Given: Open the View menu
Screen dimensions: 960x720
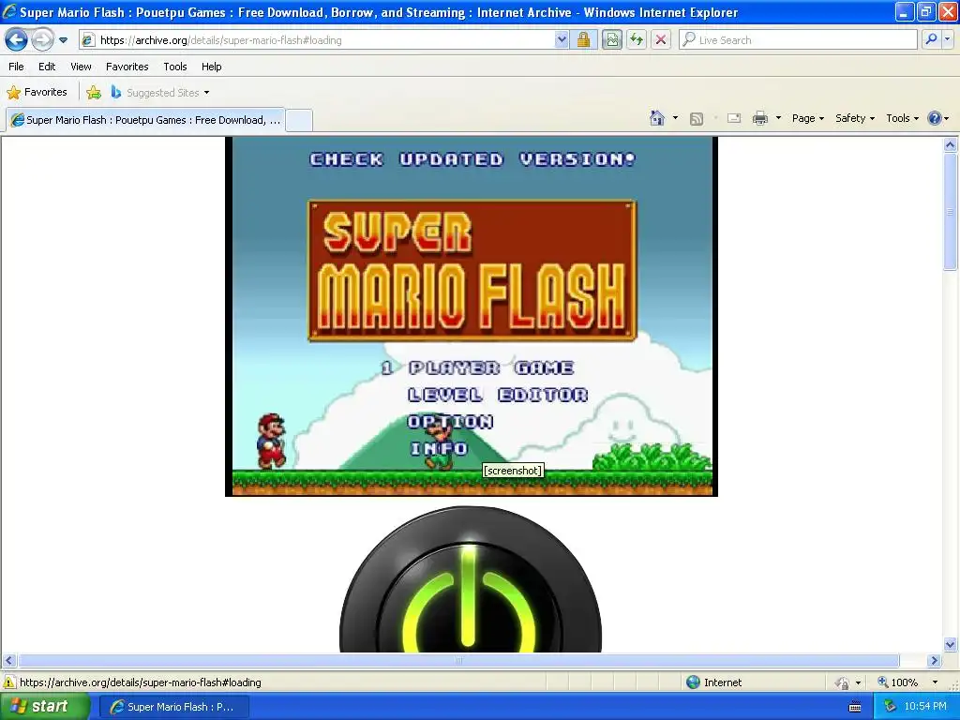Looking at the screenshot, I should (81, 67).
